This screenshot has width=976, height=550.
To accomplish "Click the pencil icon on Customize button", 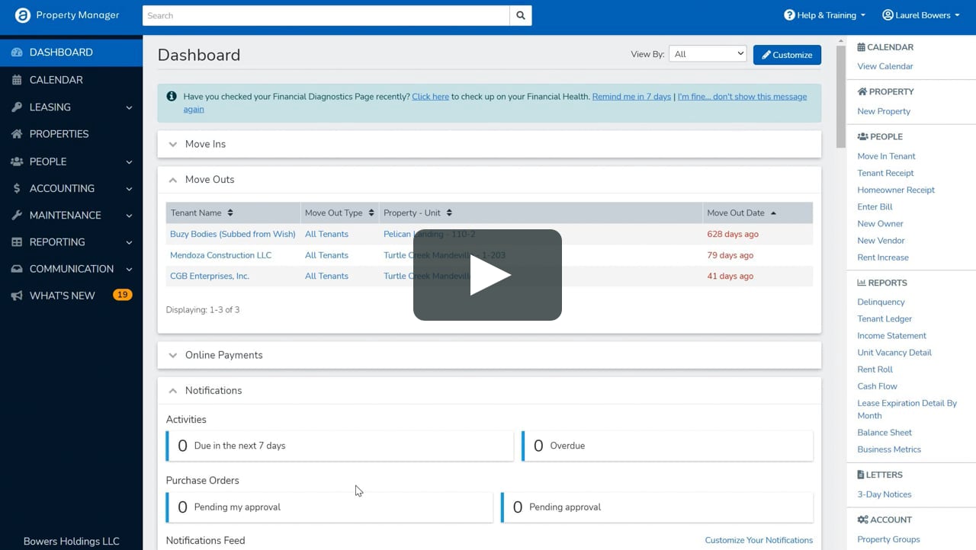I will pos(766,55).
